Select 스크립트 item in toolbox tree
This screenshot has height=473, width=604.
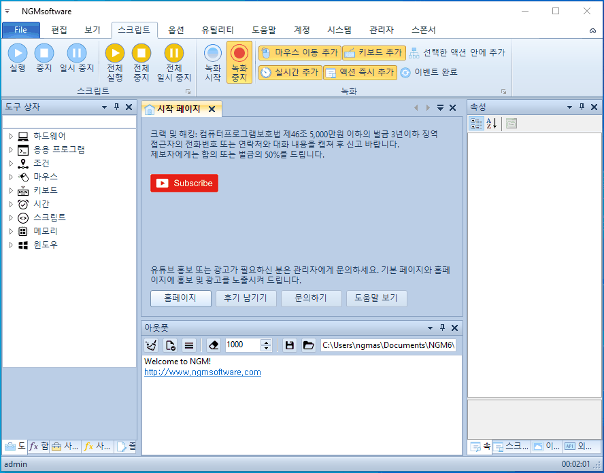tap(49, 217)
